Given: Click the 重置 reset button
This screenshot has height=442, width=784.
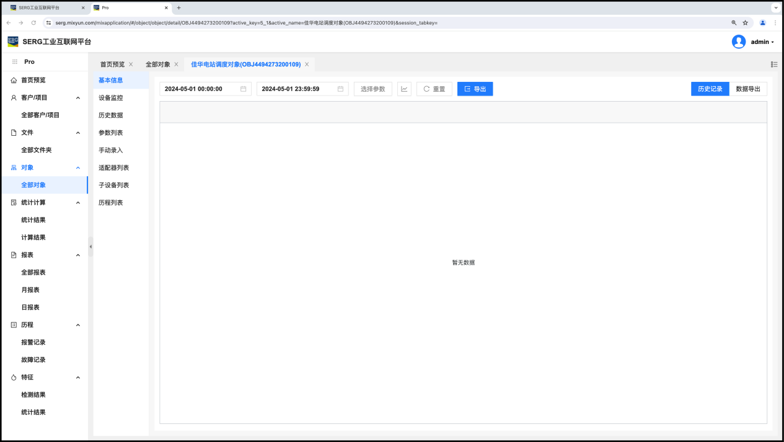Looking at the screenshot, I should [434, 89].
